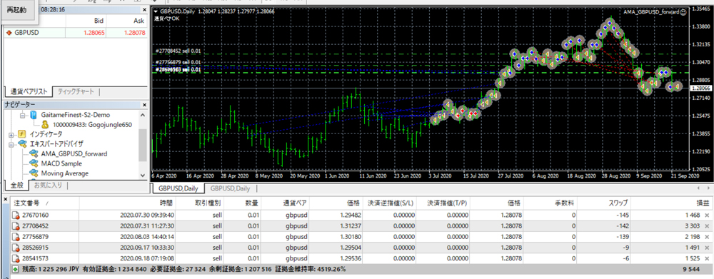Expand the インディケータ tree node
Image resolution: width=714 pixels, height=279 pixels.
(11, 134)
